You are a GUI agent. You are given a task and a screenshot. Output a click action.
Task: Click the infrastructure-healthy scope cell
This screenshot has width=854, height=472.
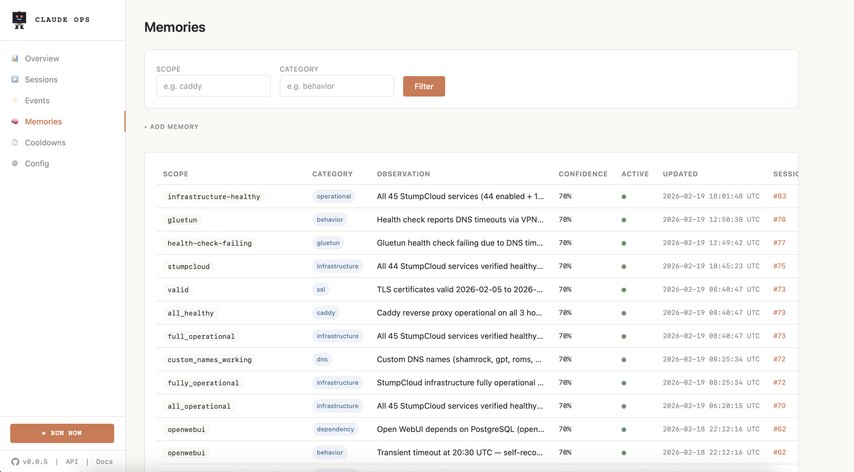[214, 197]
